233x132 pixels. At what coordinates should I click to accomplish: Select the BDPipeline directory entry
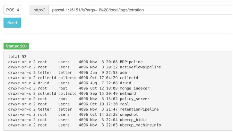[x=131, y=62]
